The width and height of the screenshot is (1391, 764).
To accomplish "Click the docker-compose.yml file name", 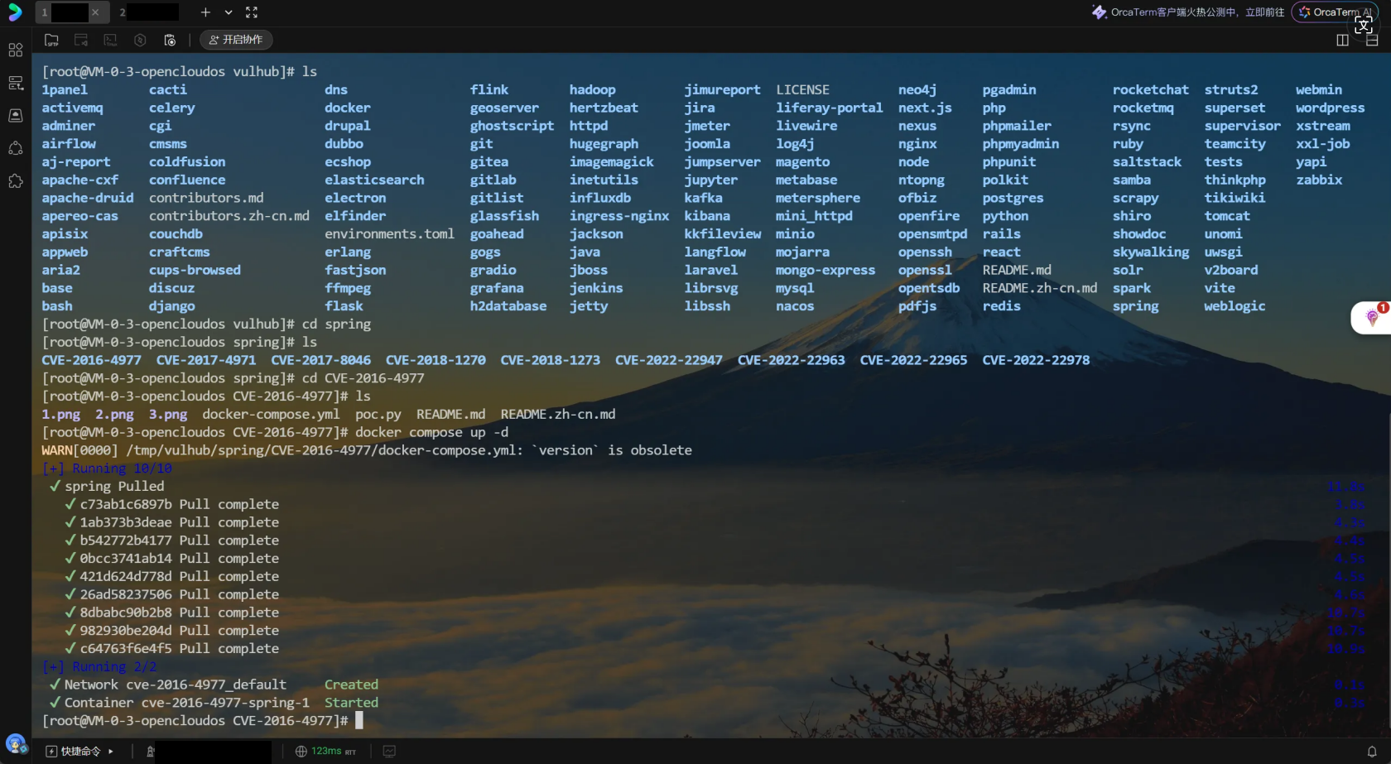I will pos(271,415).
